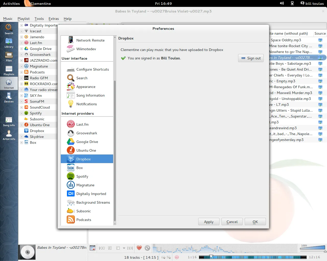Show the Artist info panel
The width and height of the screenshot is (327, 261).
pyautogui.click(x=9, y=135)
